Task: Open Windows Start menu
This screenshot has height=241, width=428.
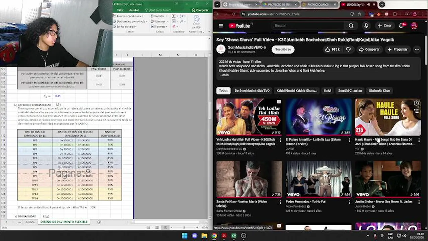Action: click(x=185, y=236)
